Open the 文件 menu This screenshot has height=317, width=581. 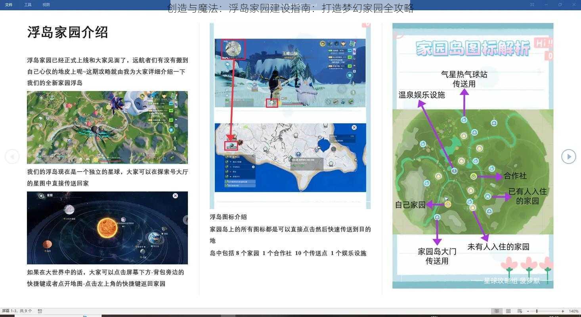point(9,5)
